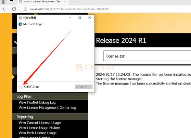Open the tab actions menu icon
This screenshot has width=191, height=138.
pos(11,2)
